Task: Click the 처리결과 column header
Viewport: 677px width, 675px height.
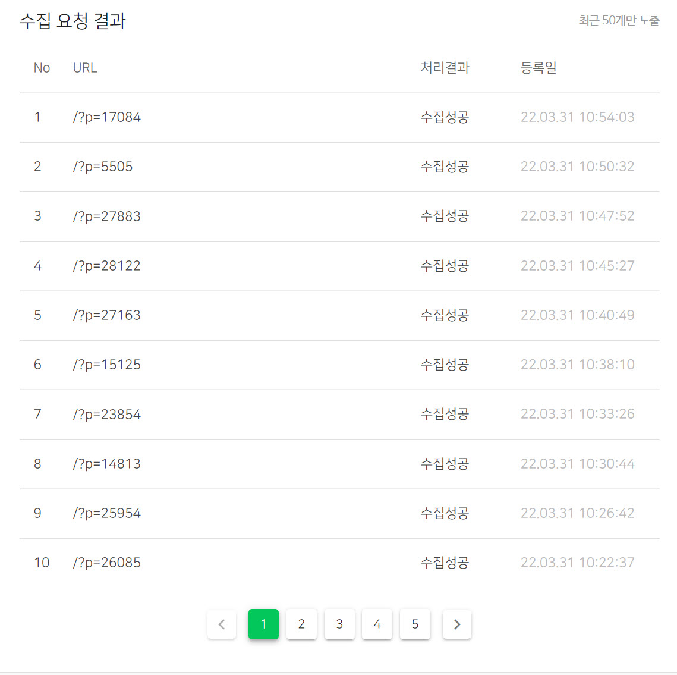Action: [445, 67]
